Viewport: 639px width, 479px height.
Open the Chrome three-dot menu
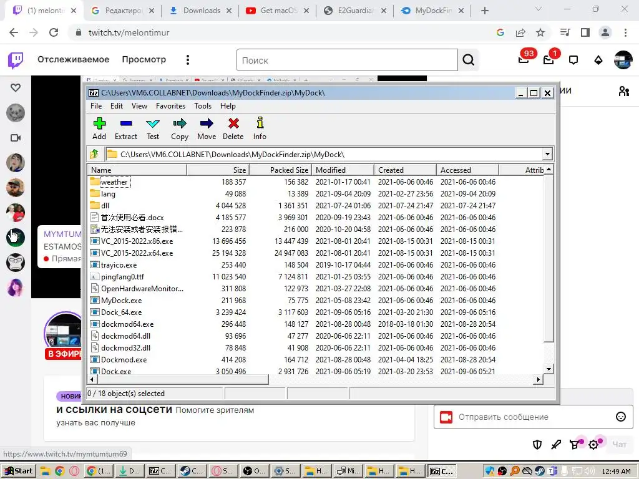click(x=625, y=32)
